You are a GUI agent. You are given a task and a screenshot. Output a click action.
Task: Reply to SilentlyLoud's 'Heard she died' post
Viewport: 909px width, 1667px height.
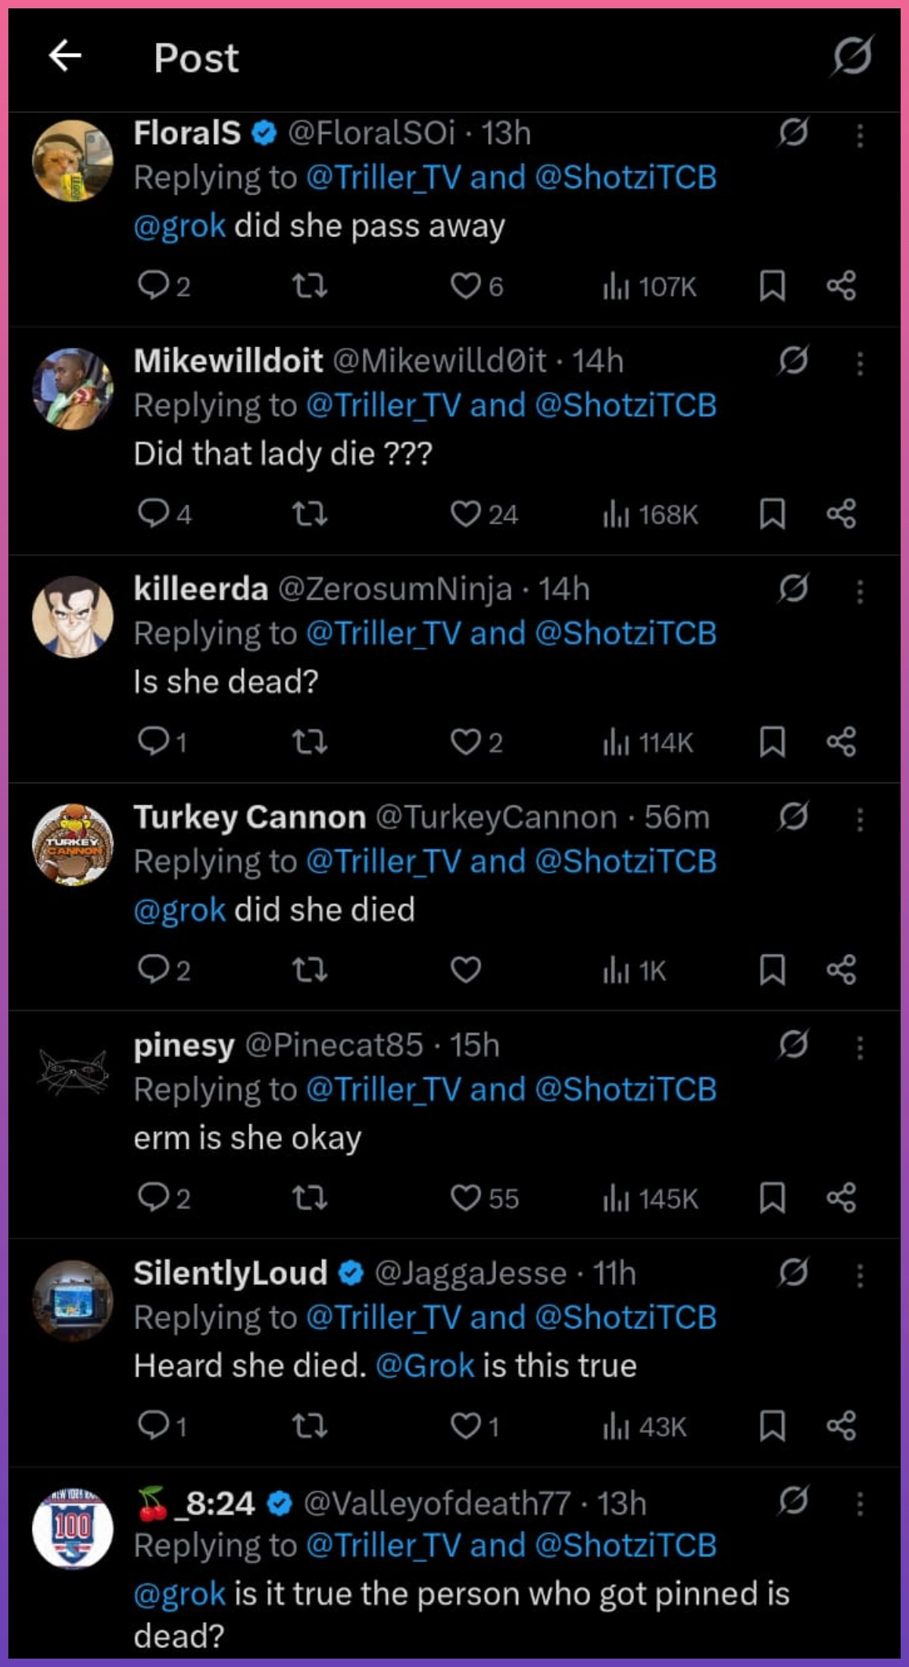(x=154, y=1426)
